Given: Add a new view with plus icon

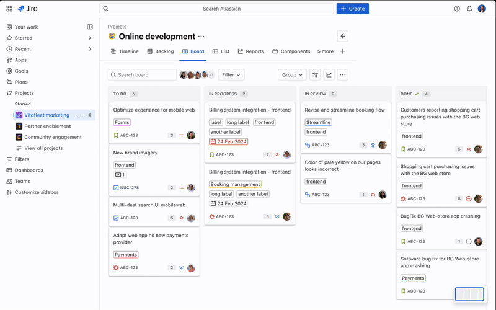Looking at the screenshot, I should coord(343,51).
